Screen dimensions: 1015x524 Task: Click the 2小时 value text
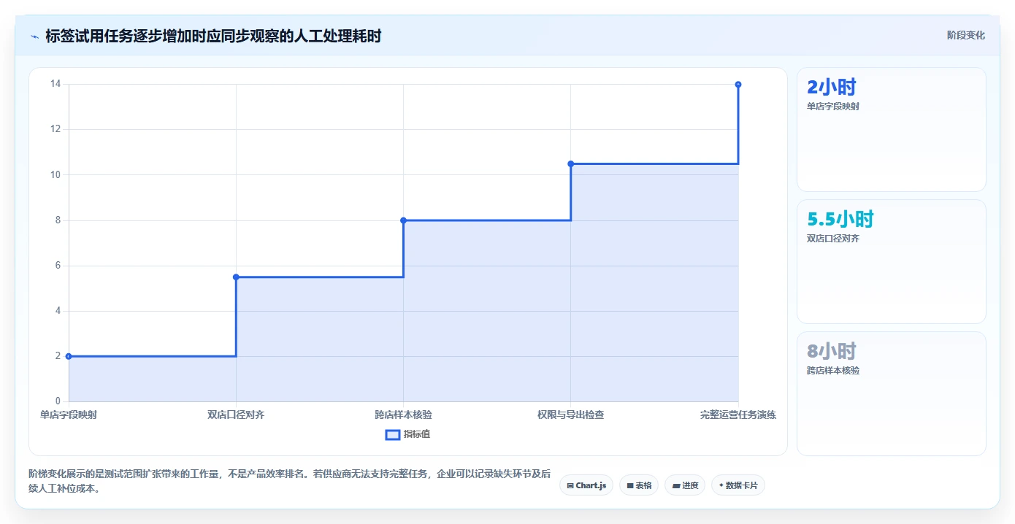(832, 87)
